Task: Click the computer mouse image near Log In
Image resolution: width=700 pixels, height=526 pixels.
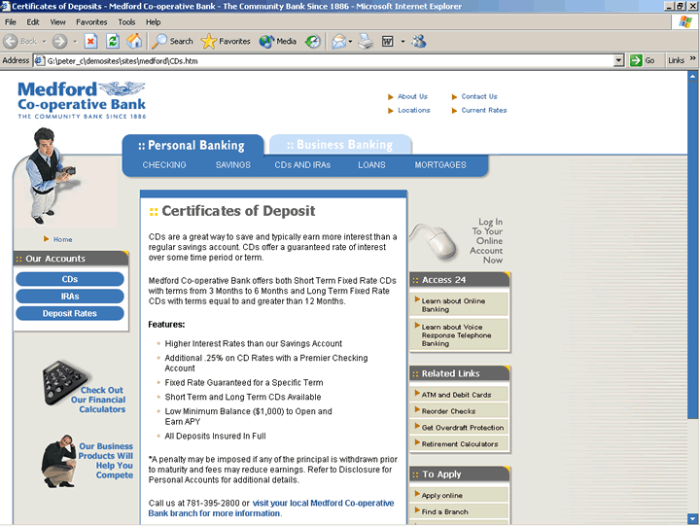Action: tap(434, 241)
